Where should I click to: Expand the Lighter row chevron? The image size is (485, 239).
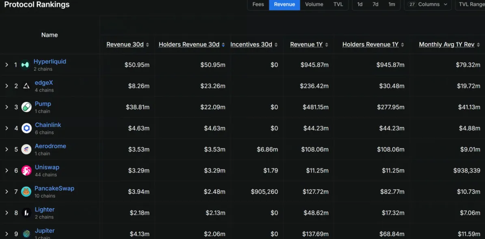coord(6,213)
